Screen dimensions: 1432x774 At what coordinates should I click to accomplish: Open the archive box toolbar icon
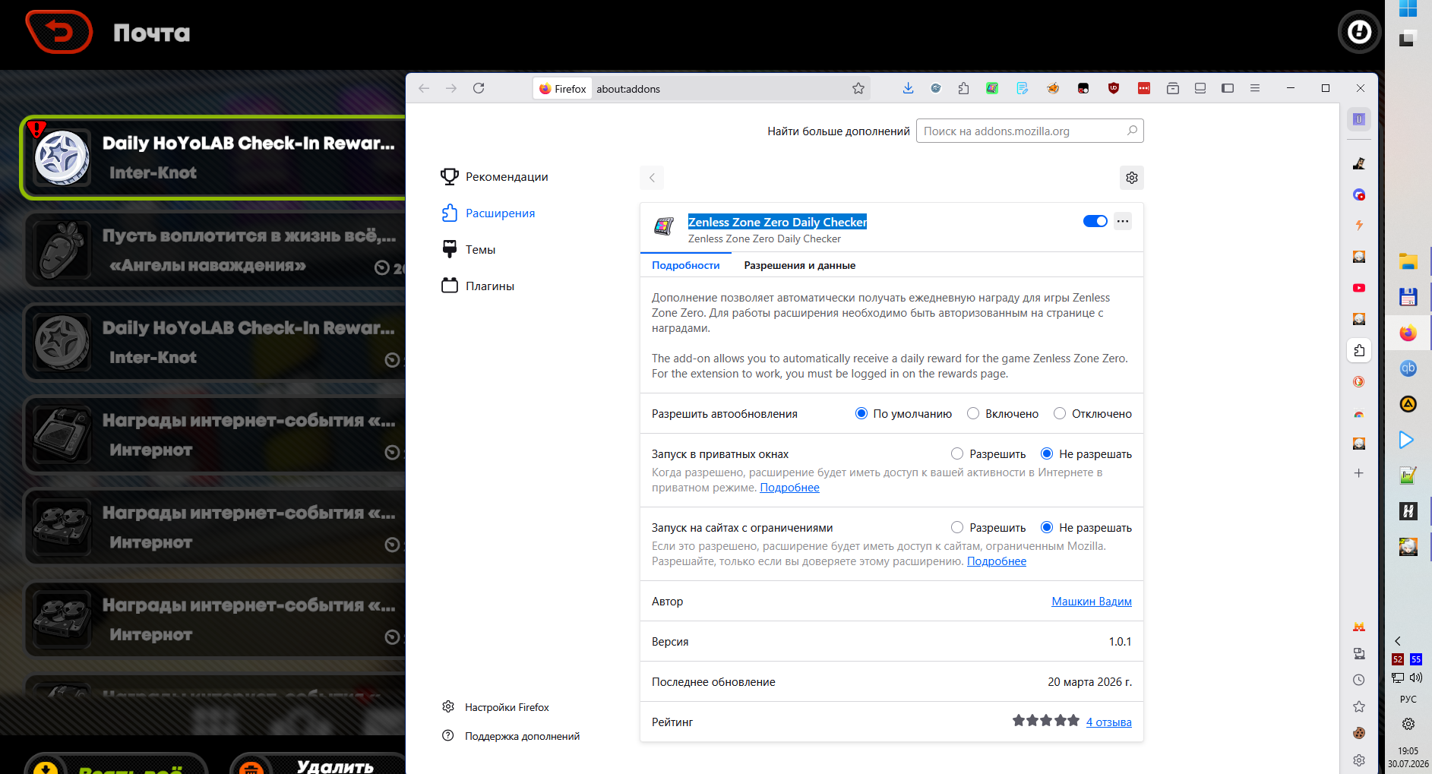1173,88
